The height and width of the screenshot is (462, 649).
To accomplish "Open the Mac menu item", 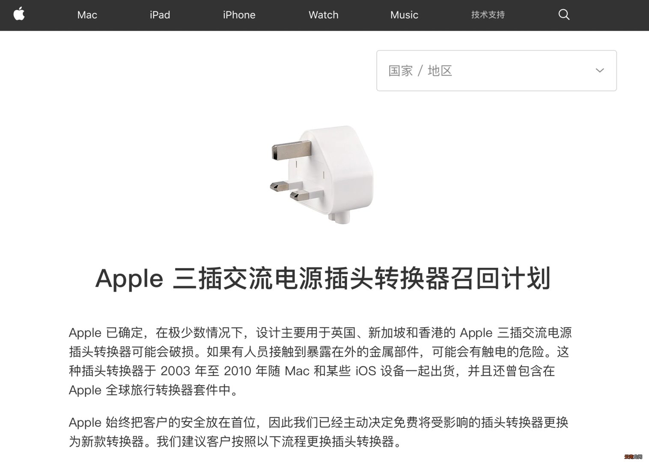I will [87, 15].
